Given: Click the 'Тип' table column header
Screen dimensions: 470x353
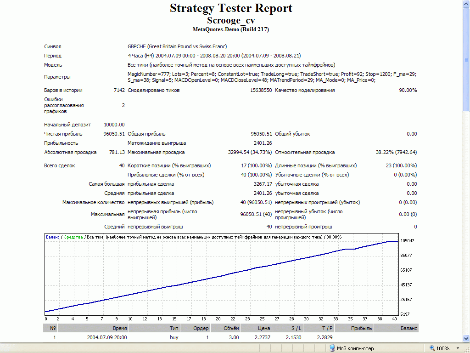Looking at the screenshot, I should (x=173, y=328).
